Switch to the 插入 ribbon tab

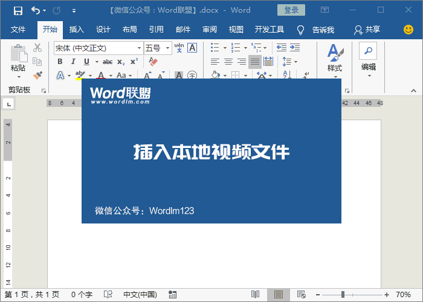tap(77, 29)
